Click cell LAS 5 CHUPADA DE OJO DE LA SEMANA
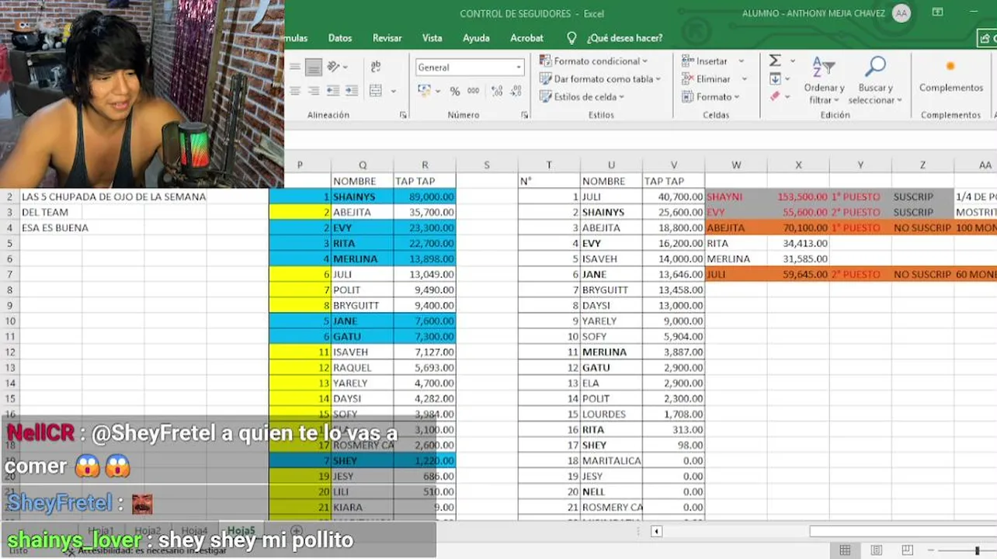The width and height of the screenshot is (997, 559). (113, 196)
